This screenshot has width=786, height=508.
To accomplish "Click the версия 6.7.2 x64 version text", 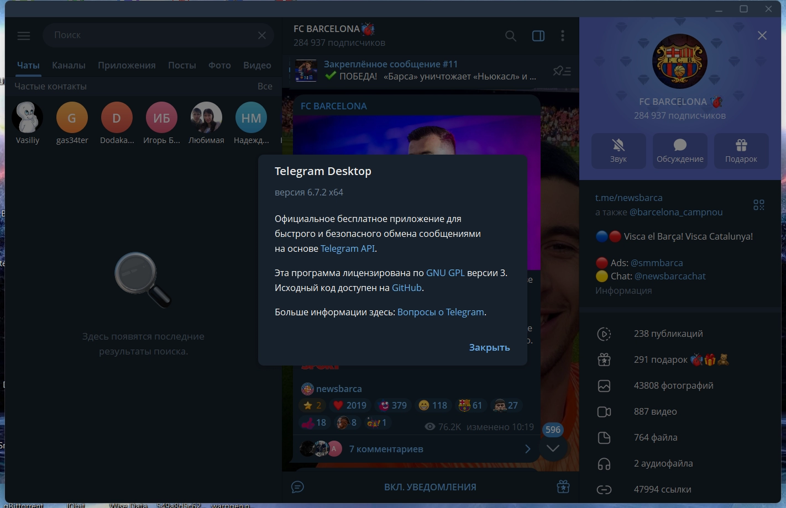I will 309,192.
